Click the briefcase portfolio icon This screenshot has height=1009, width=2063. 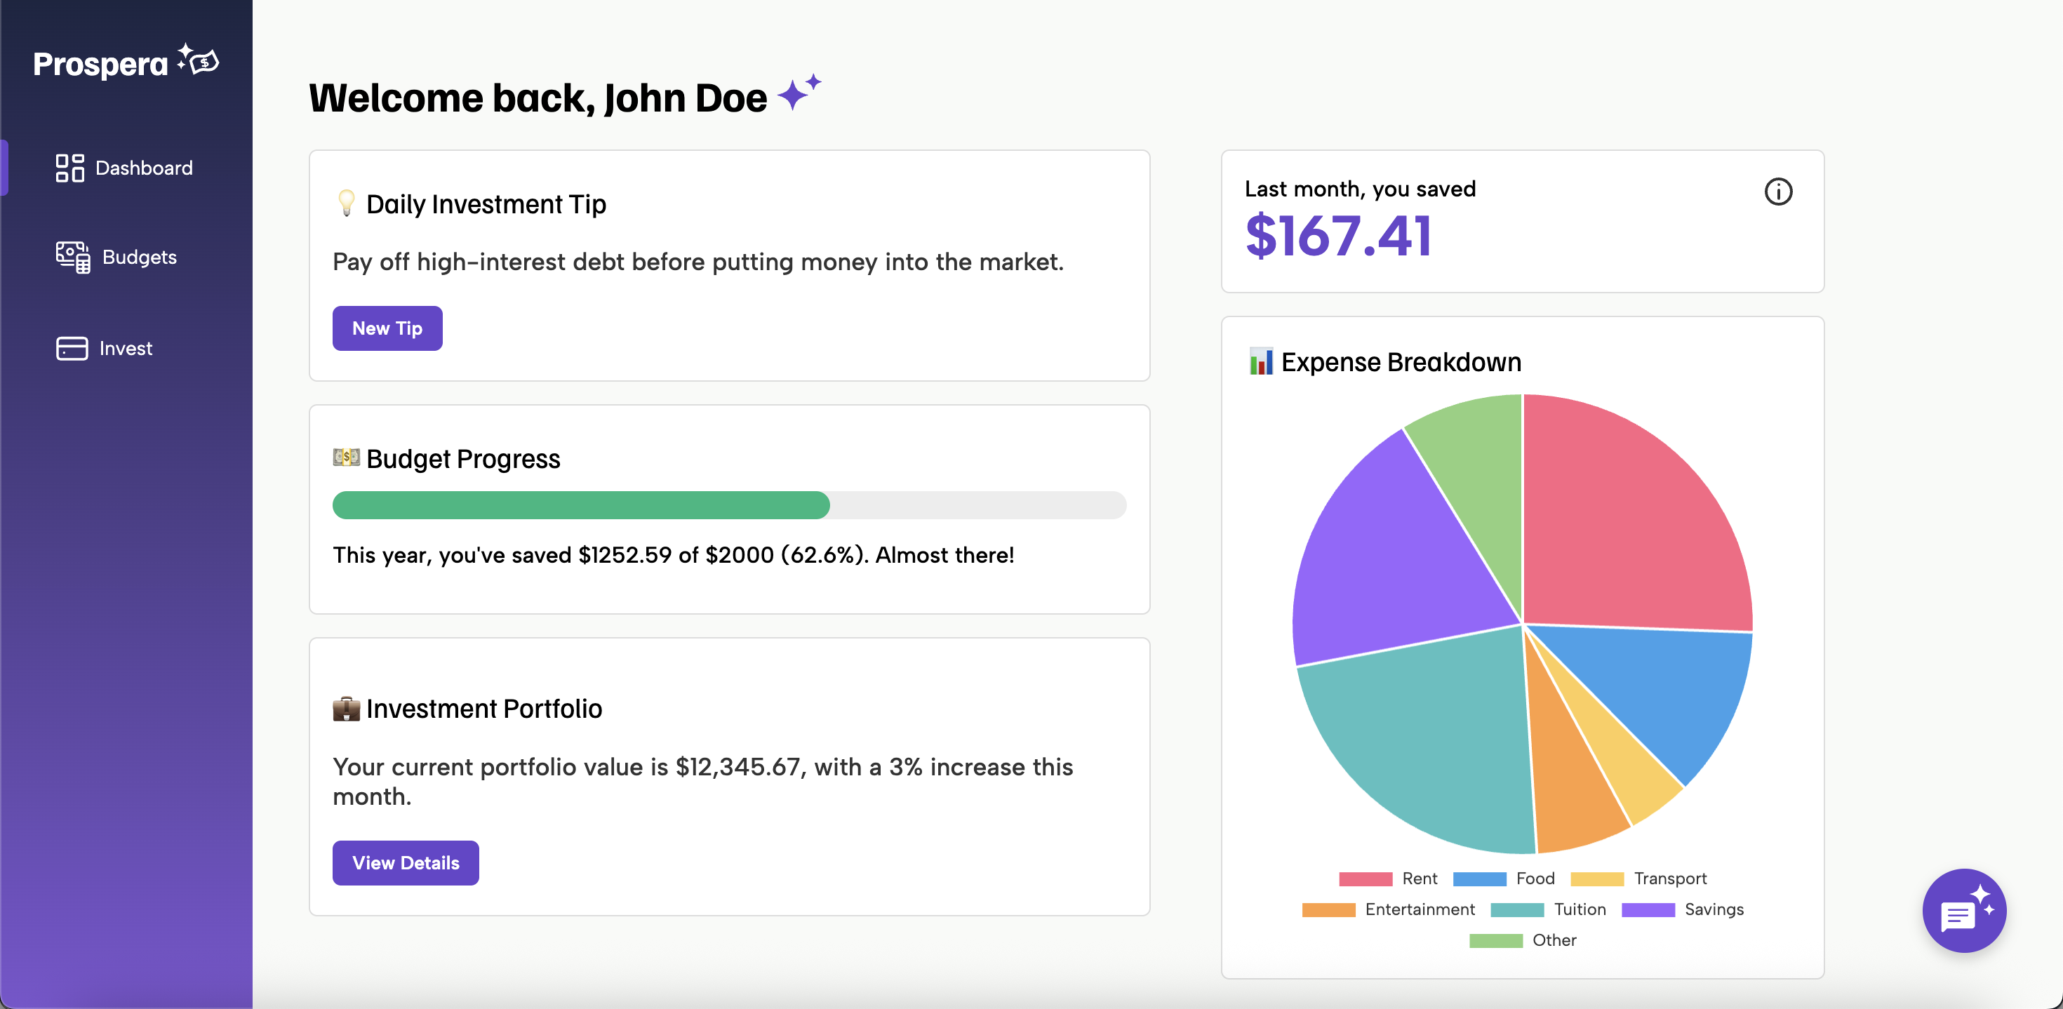click(x=346, y=709)
